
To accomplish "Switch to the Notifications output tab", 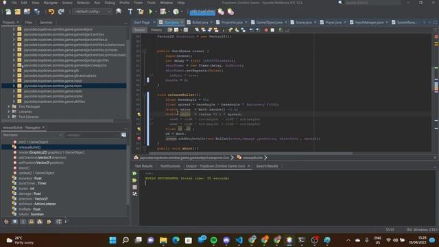I will coord(170,166).
